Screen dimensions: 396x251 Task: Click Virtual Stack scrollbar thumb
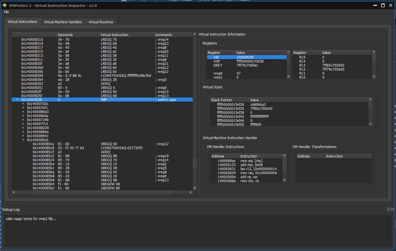[370, 105]
